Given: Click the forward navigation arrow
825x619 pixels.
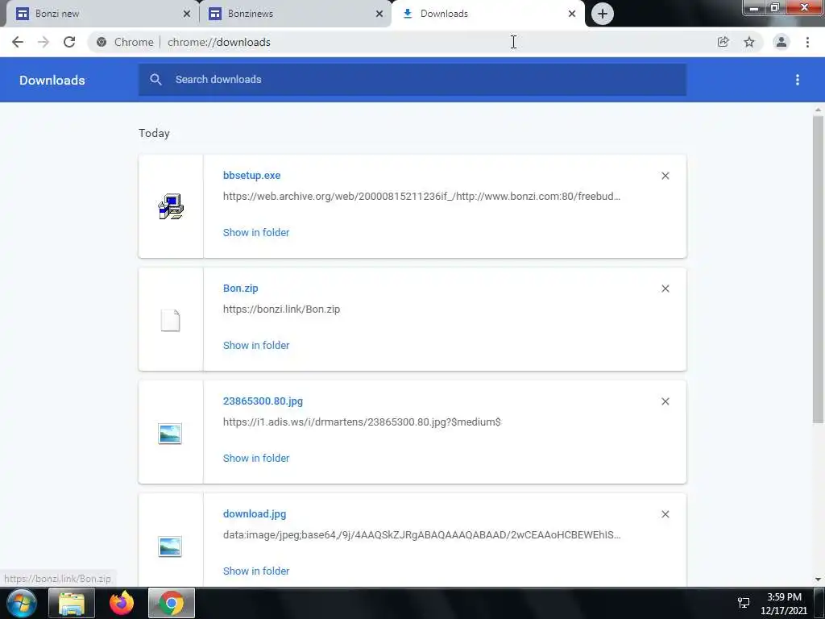Looking at the screenshot, I should coord(44,42).
